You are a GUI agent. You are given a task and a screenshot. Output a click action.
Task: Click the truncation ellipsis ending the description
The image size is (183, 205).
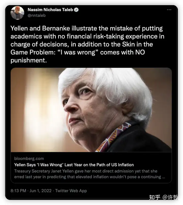[164, 177]
